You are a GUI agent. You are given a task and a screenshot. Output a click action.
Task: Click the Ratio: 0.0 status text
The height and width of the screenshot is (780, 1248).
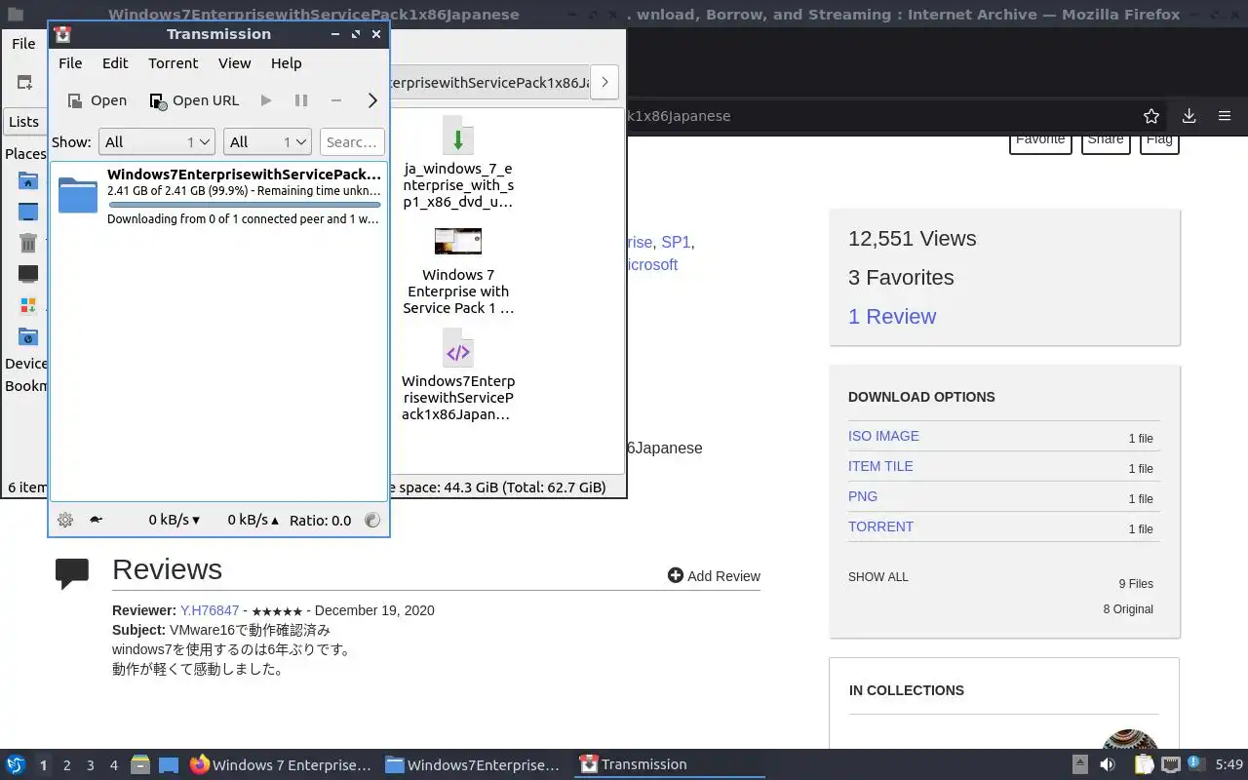point(320,521)
